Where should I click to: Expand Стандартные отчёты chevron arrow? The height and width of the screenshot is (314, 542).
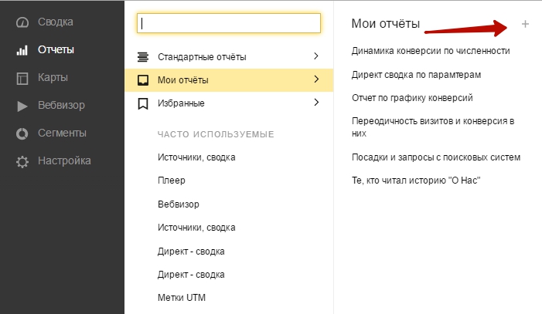(x=316, y=56)
